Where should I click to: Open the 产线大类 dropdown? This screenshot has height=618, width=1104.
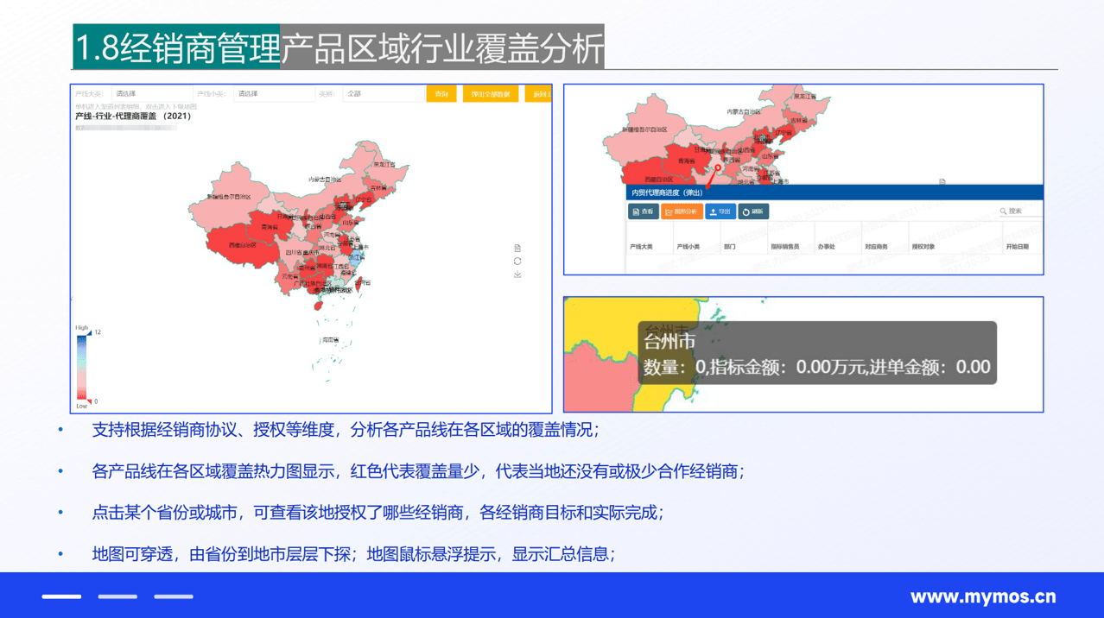point(152,93)
